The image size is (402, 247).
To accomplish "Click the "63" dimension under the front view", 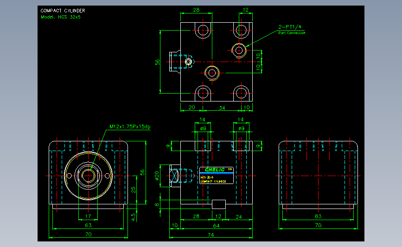I will coord(88,225).
